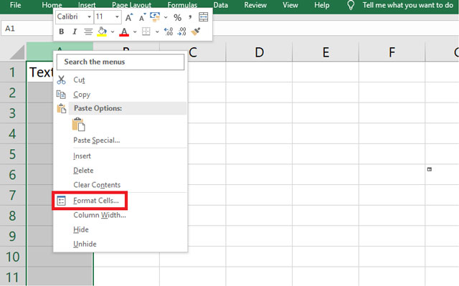Viewport: 459px width, 286px height.
Task: Select the Format Painter brush
Action: click(x=196, y=32)
